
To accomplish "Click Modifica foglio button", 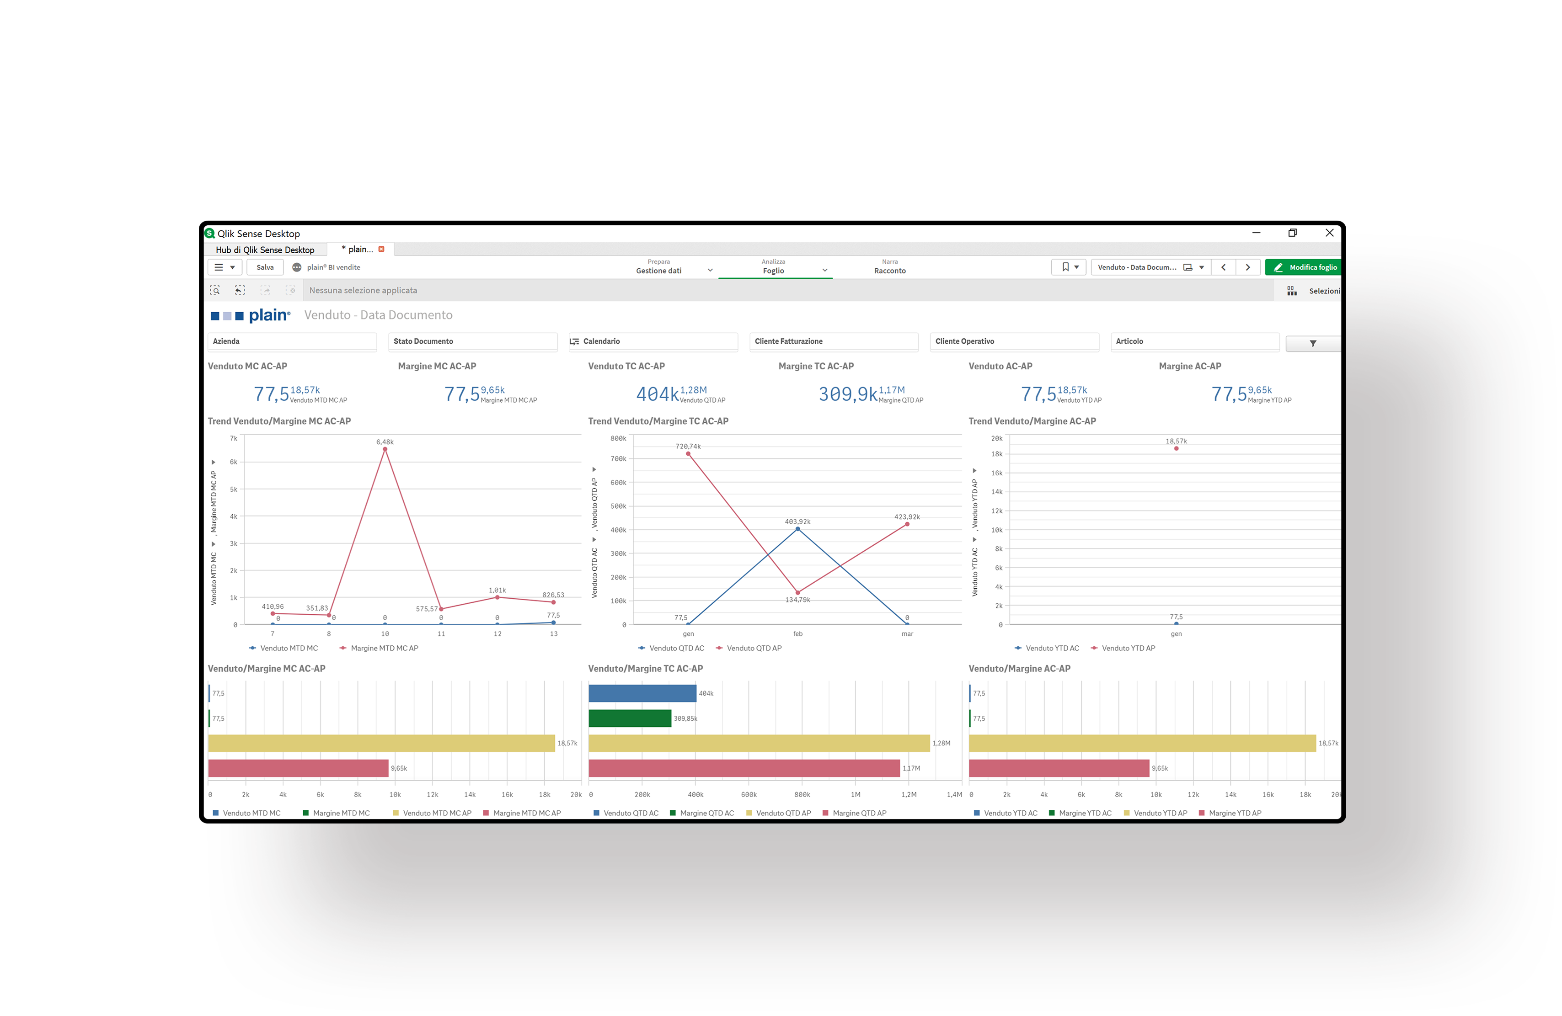I will 1303,268.
